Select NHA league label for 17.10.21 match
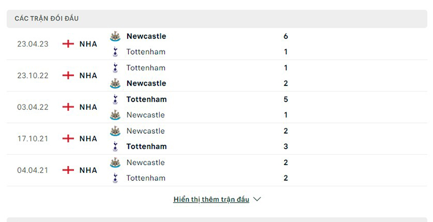Viewport: 433px width, 222px height. coord(88,139)
